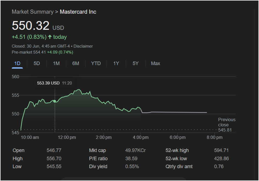Screen dimensions: 259x181
Task: Click the P/E ratio value 38.59
Action: (x=131, y=159)
